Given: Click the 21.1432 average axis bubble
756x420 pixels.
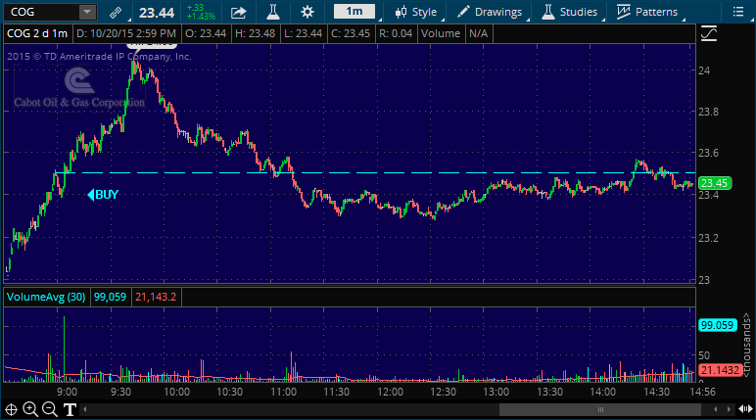Looking at the screenshot, I should coord(720,370).
